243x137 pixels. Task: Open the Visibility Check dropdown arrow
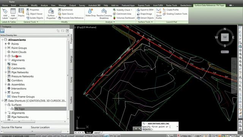click(x=132, y=10)
